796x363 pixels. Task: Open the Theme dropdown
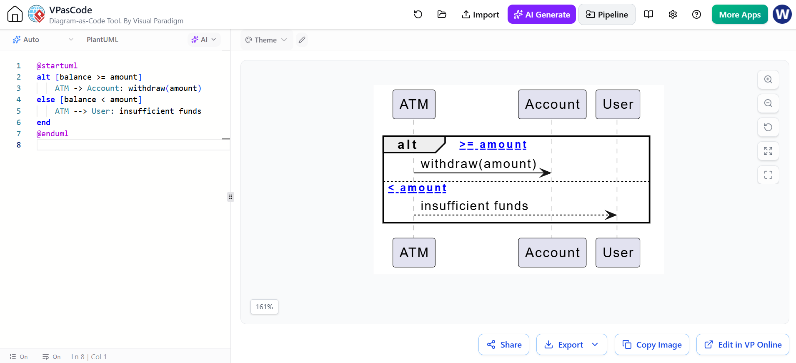[x=266, y=40]
